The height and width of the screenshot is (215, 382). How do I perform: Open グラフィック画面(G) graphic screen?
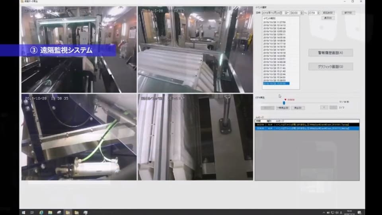pos(330,66)
